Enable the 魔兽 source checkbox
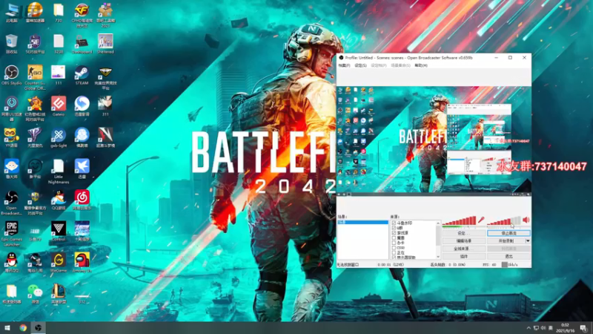 394,238
